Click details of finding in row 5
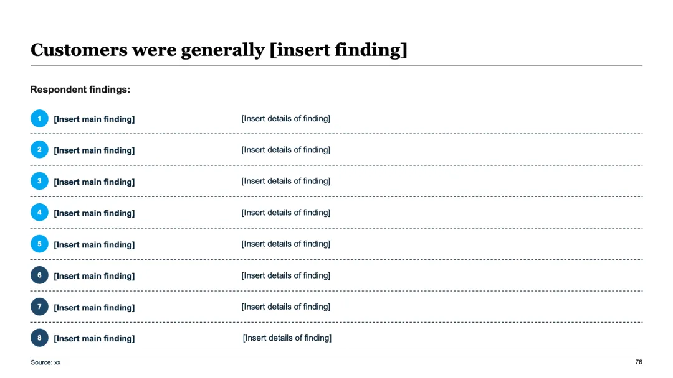 click(x=285, y=244)
